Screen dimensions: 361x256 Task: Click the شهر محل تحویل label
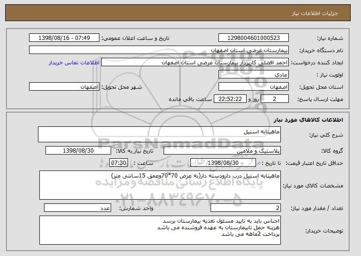point(122,87)
